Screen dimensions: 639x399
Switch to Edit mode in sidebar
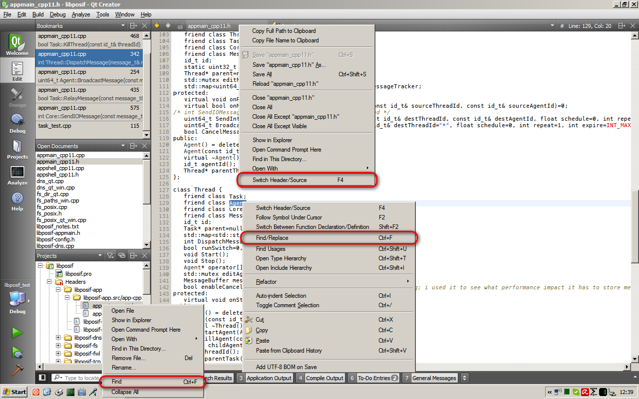click(17, 71)
